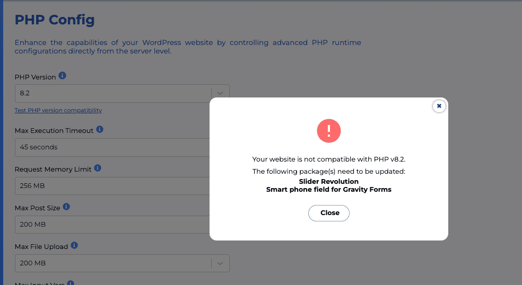This screenshot has width=522, height=285.
Task: Click the PHP Version info icon
Action: point(62,76)
